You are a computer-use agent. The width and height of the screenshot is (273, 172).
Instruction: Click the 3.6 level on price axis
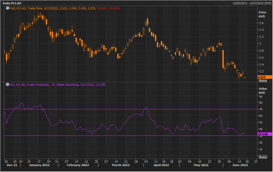tap(261, 23)
